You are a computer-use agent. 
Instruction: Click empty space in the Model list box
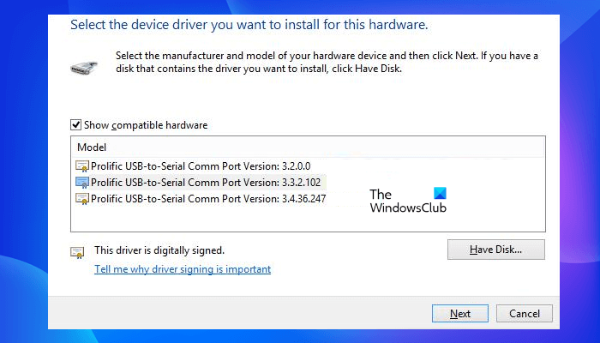tap(257, 219)
